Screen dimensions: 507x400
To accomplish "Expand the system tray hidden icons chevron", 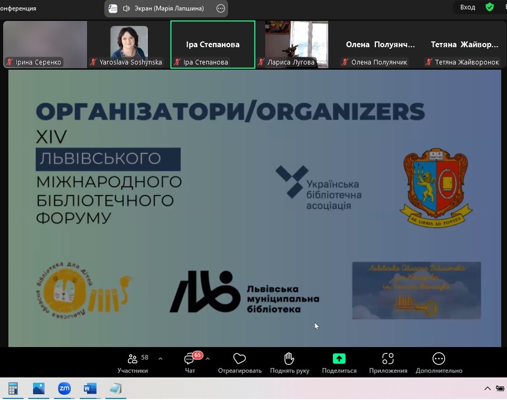I will (x=487, y=388).
